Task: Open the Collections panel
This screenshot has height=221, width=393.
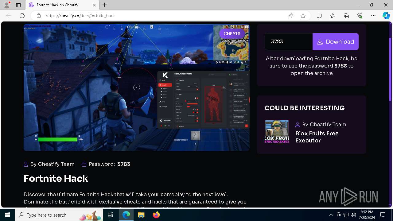Action: (346, 16)
